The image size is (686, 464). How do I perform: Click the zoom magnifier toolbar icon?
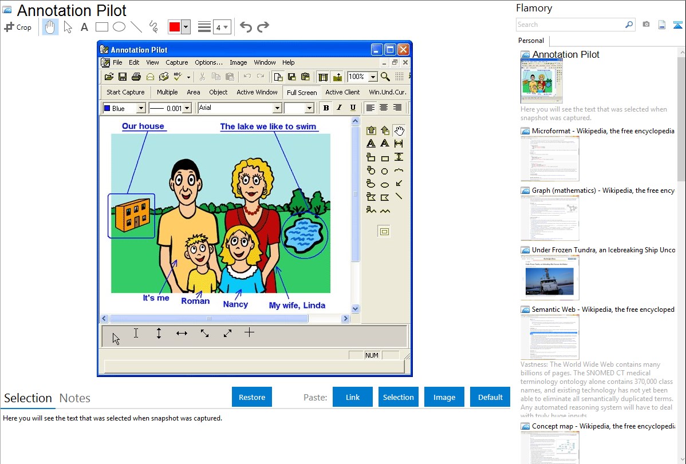pos(385,77)
